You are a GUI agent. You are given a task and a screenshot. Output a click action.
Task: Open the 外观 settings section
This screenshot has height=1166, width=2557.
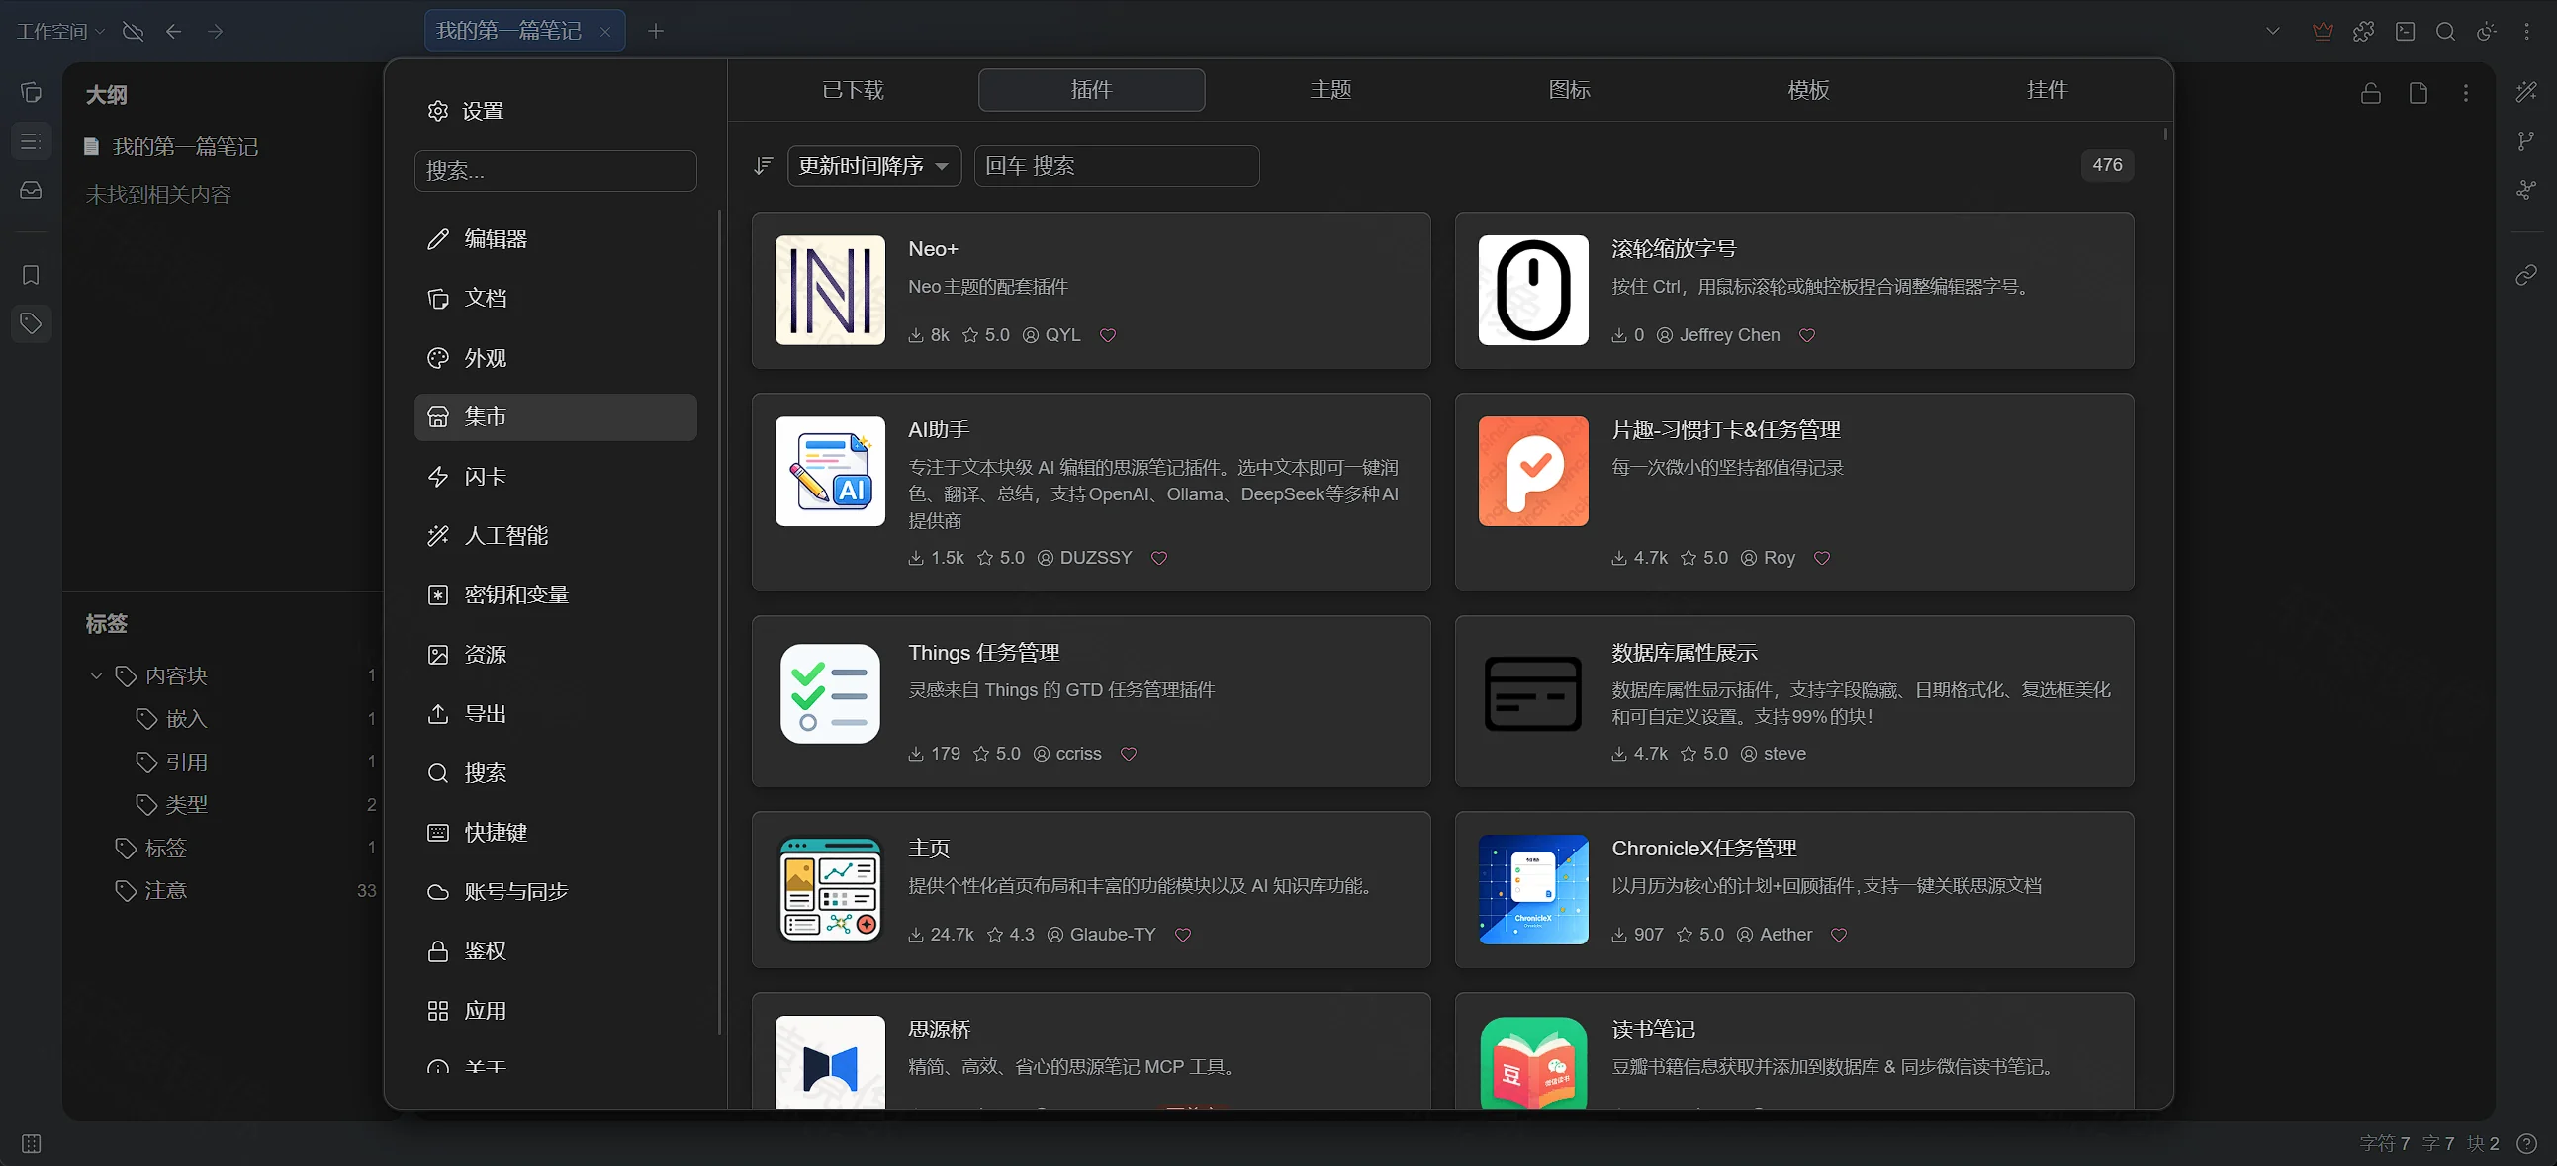(x=555, y=358)
